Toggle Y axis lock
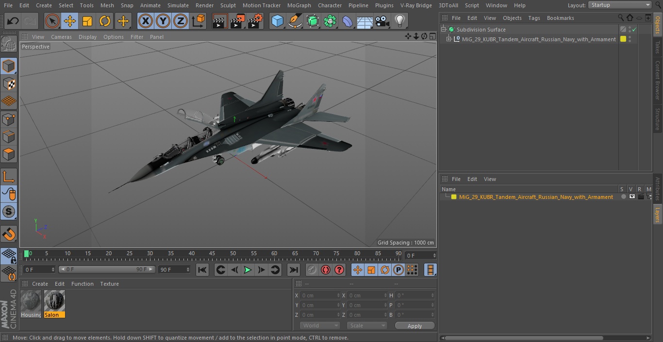 [163, 21]
